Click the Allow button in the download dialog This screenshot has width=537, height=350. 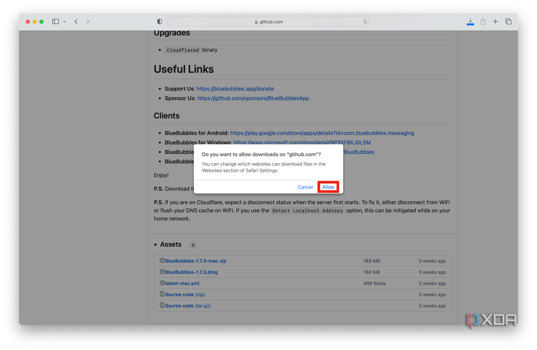point(328,187)
